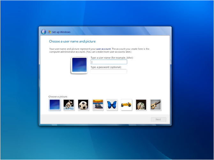Pick the yellow toy race car picture
Image resolution: width=214 pixels, height=160 pixels.
[x=126, y=105]
